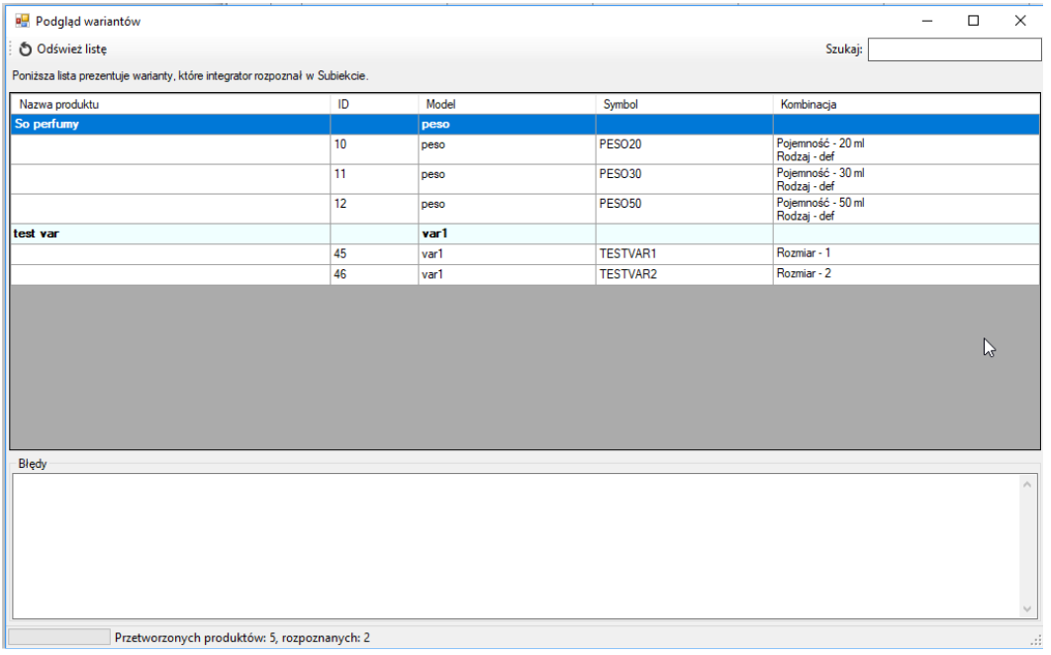Select the So perfumy product row

point(525,124)
